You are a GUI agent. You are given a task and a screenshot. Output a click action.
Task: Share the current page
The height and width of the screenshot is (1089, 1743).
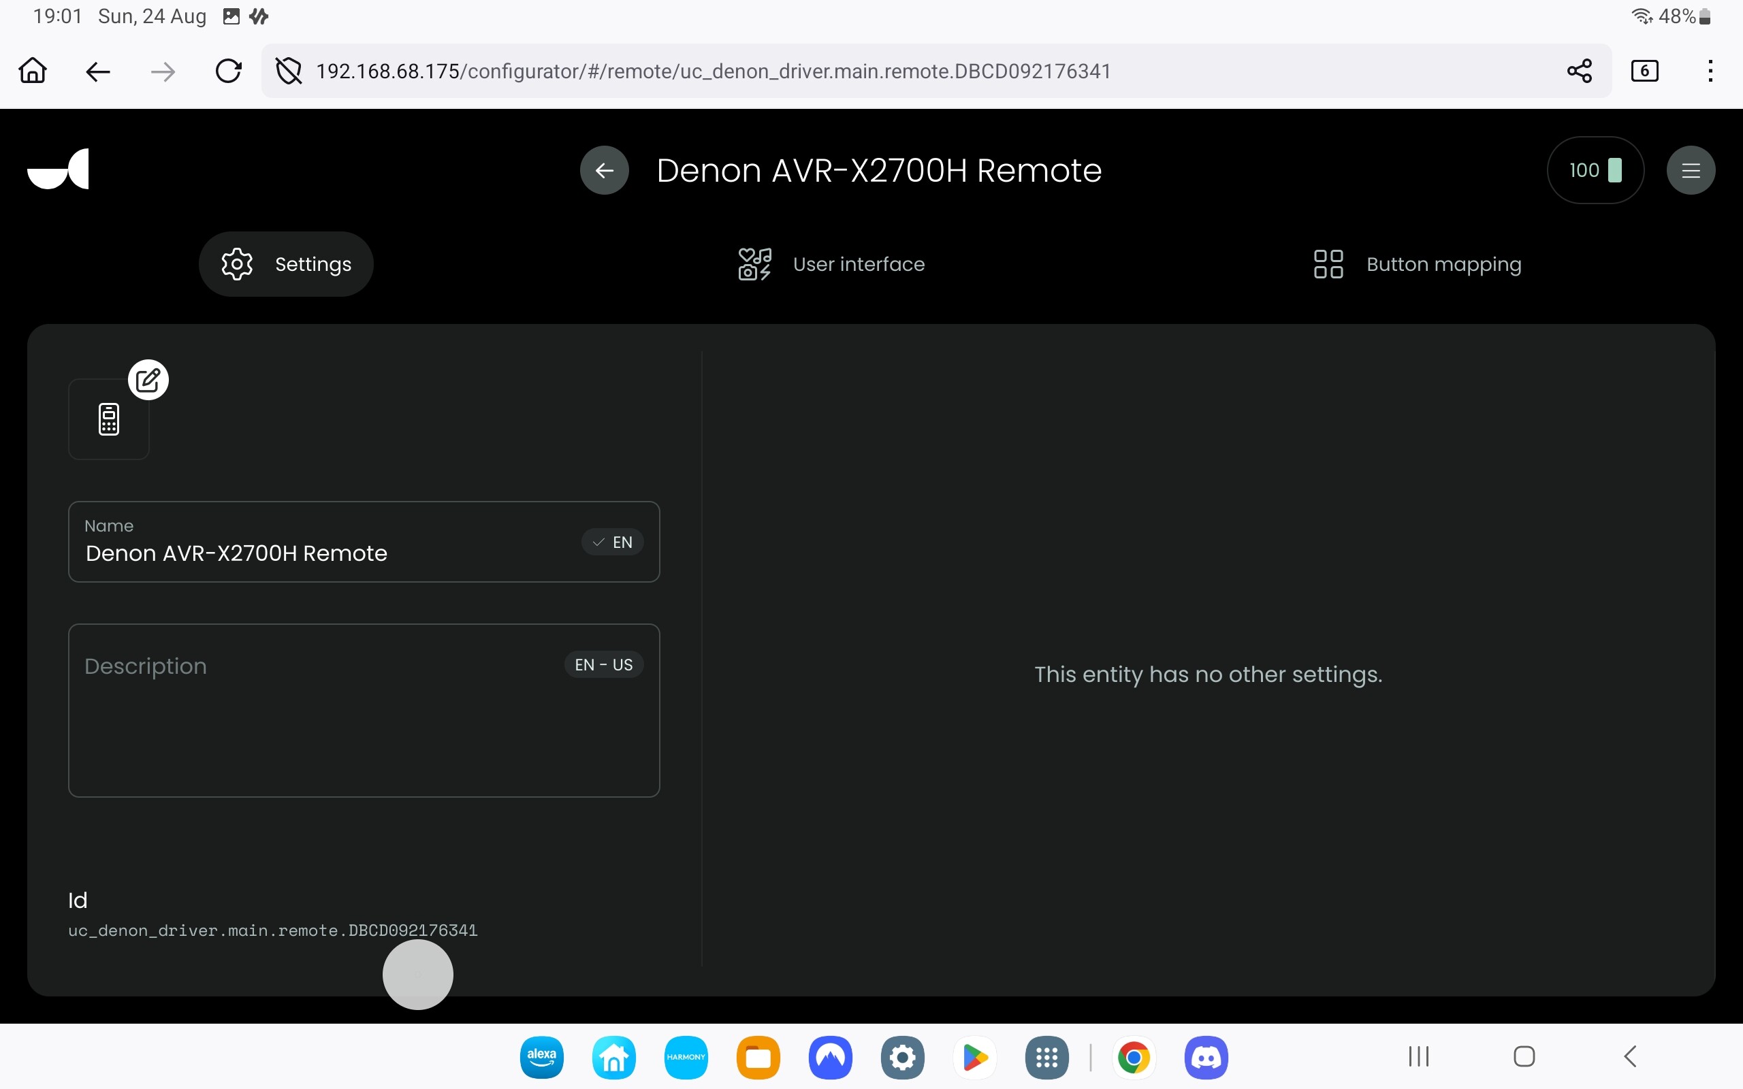(1579, 71)
